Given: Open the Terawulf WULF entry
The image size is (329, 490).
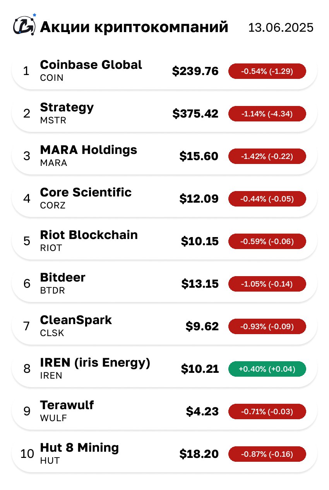Looking at the screenshot, I should [x=164, y=411].
